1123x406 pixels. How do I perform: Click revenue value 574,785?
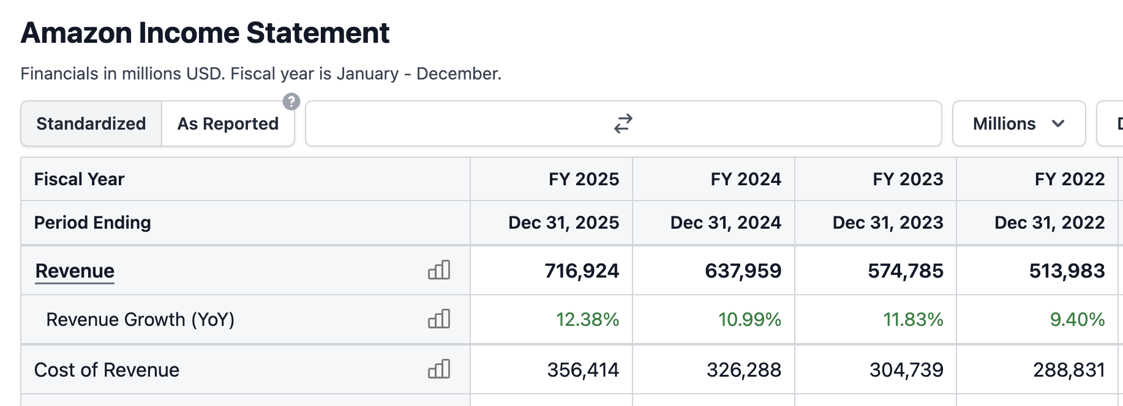coord(906,271)
